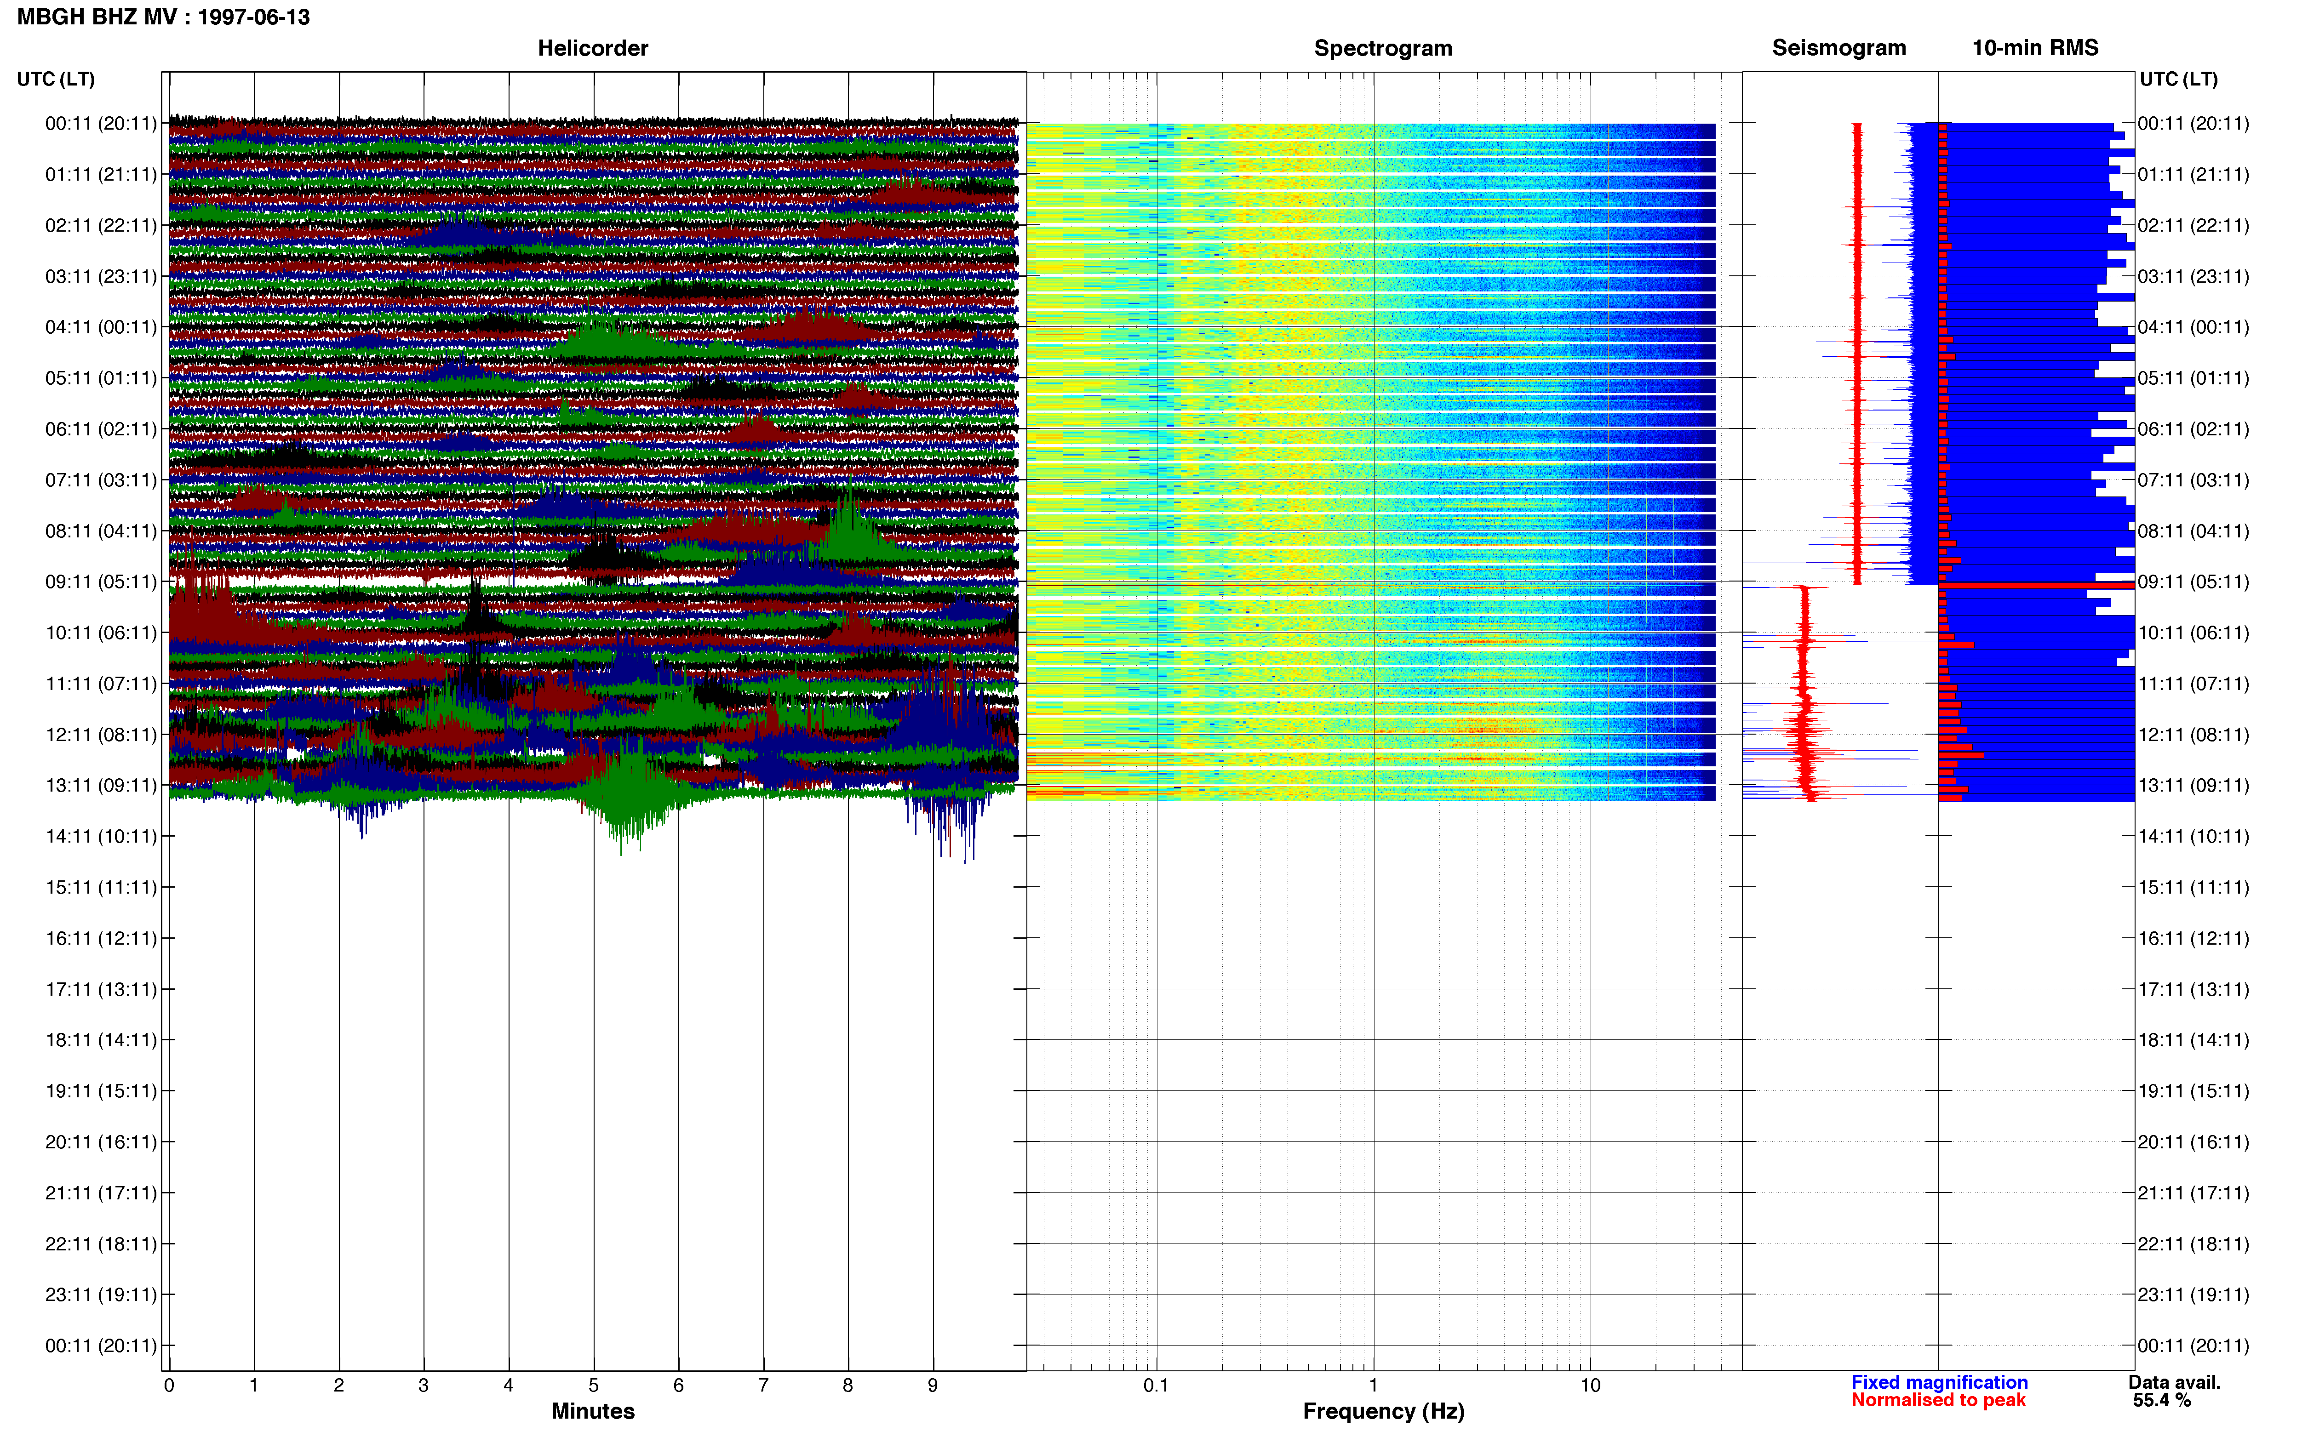
Task: Click the 'Fixed magnification' legend text
Action: (1939, 1382)
